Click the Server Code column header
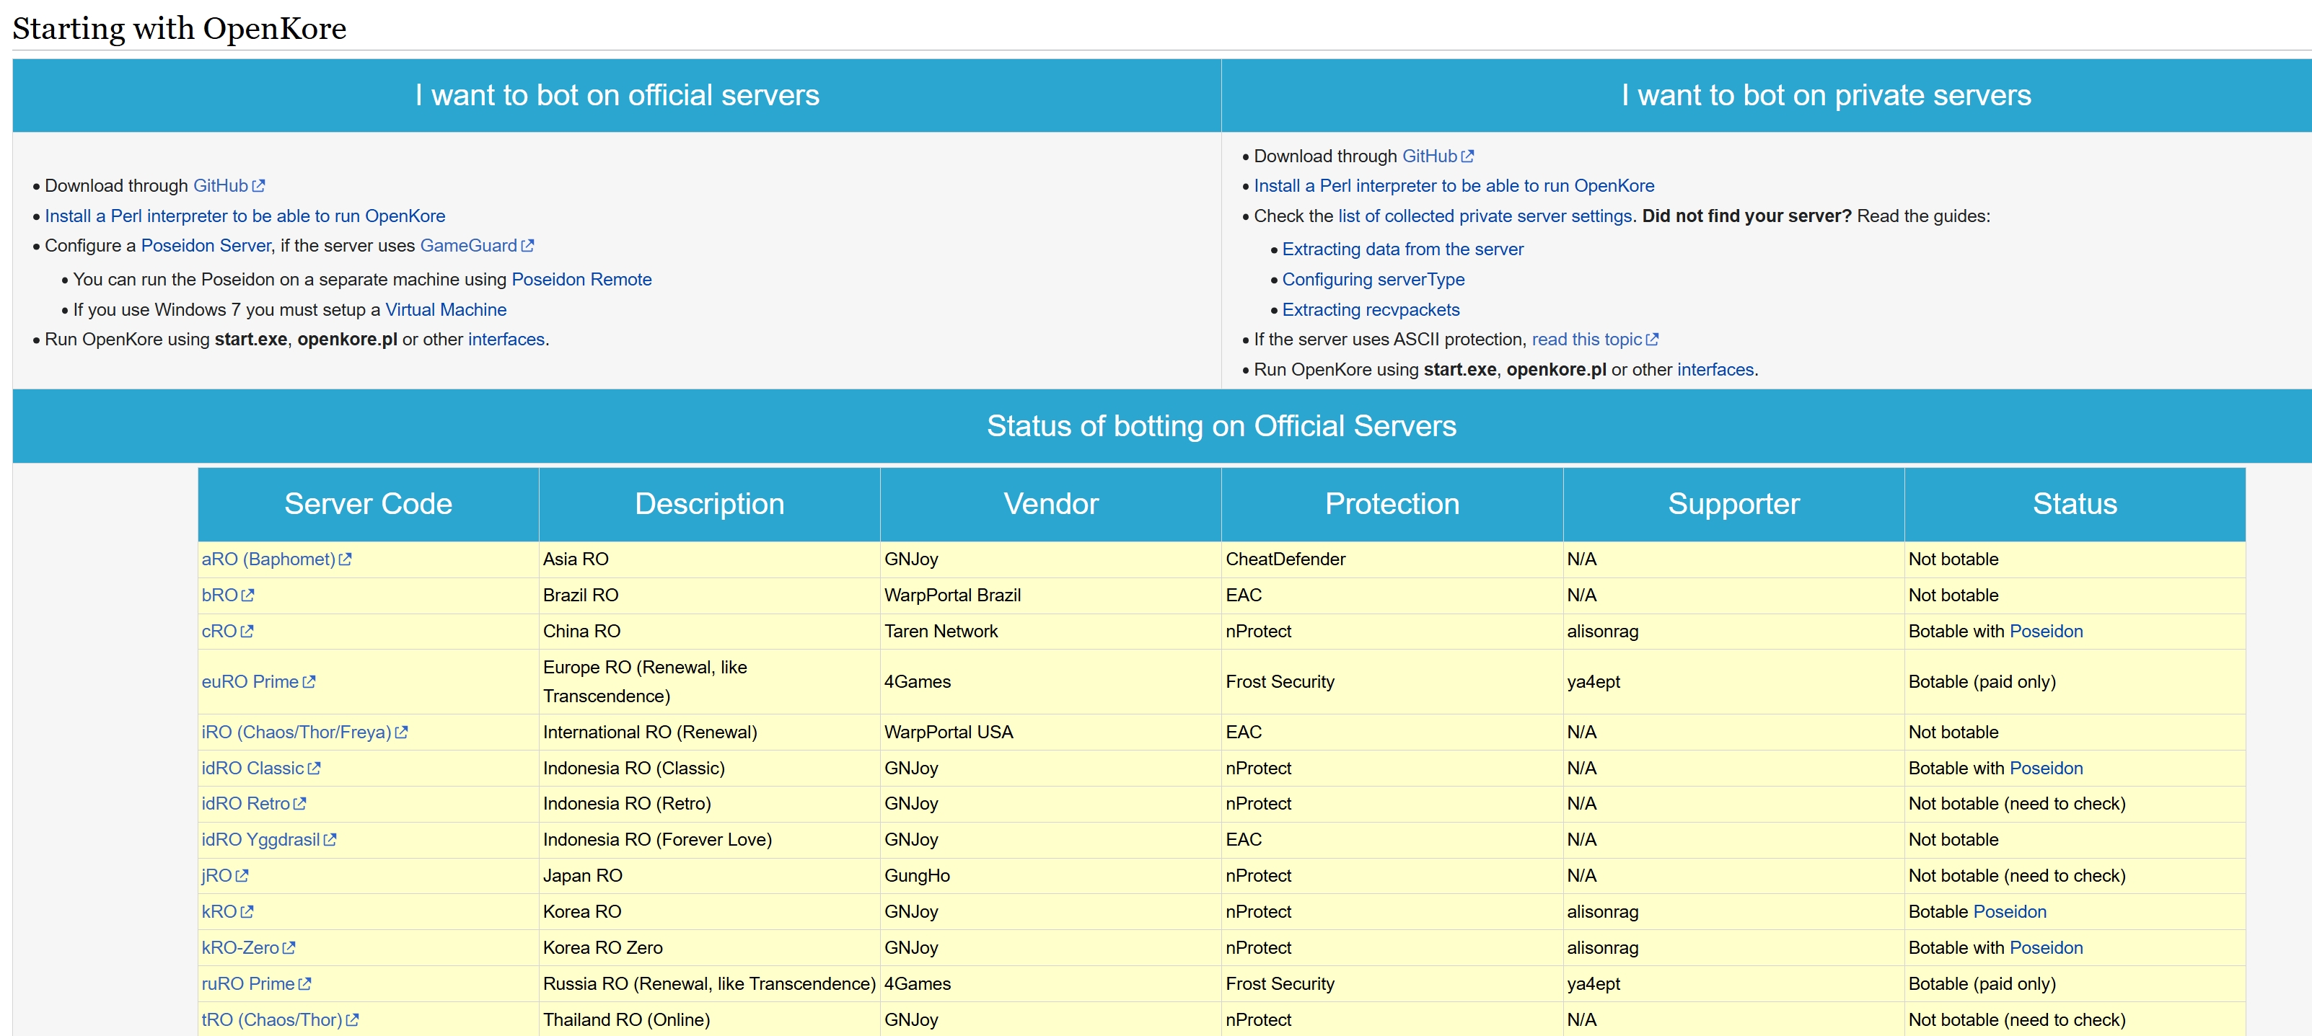The height and width of the screenshot is (1036, 2312). (x=368, y=504)
